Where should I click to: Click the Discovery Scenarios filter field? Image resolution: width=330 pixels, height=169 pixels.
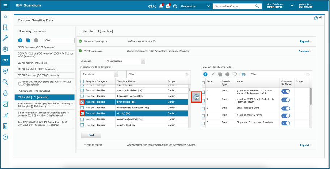[x=59, y=40]
